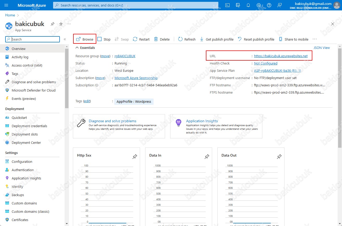Open Deployment credentials
The height and width of the screenshot is (226, 342).
(32, 126)
